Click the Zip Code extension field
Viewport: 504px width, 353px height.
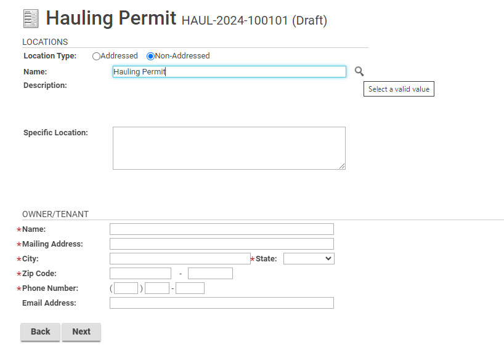click(x=210, y=274)
